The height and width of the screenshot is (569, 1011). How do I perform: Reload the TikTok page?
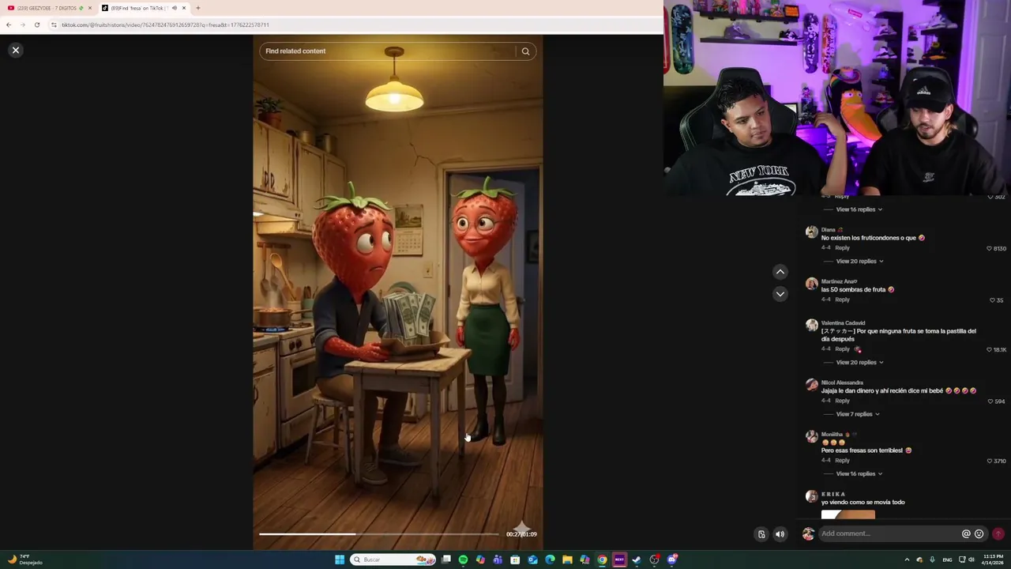[x=36, y=24]
